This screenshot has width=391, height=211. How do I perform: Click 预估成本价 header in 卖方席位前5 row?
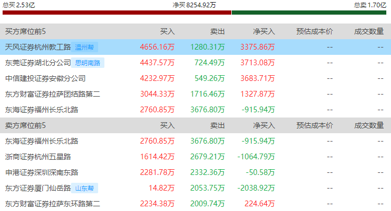click(314, 125)
